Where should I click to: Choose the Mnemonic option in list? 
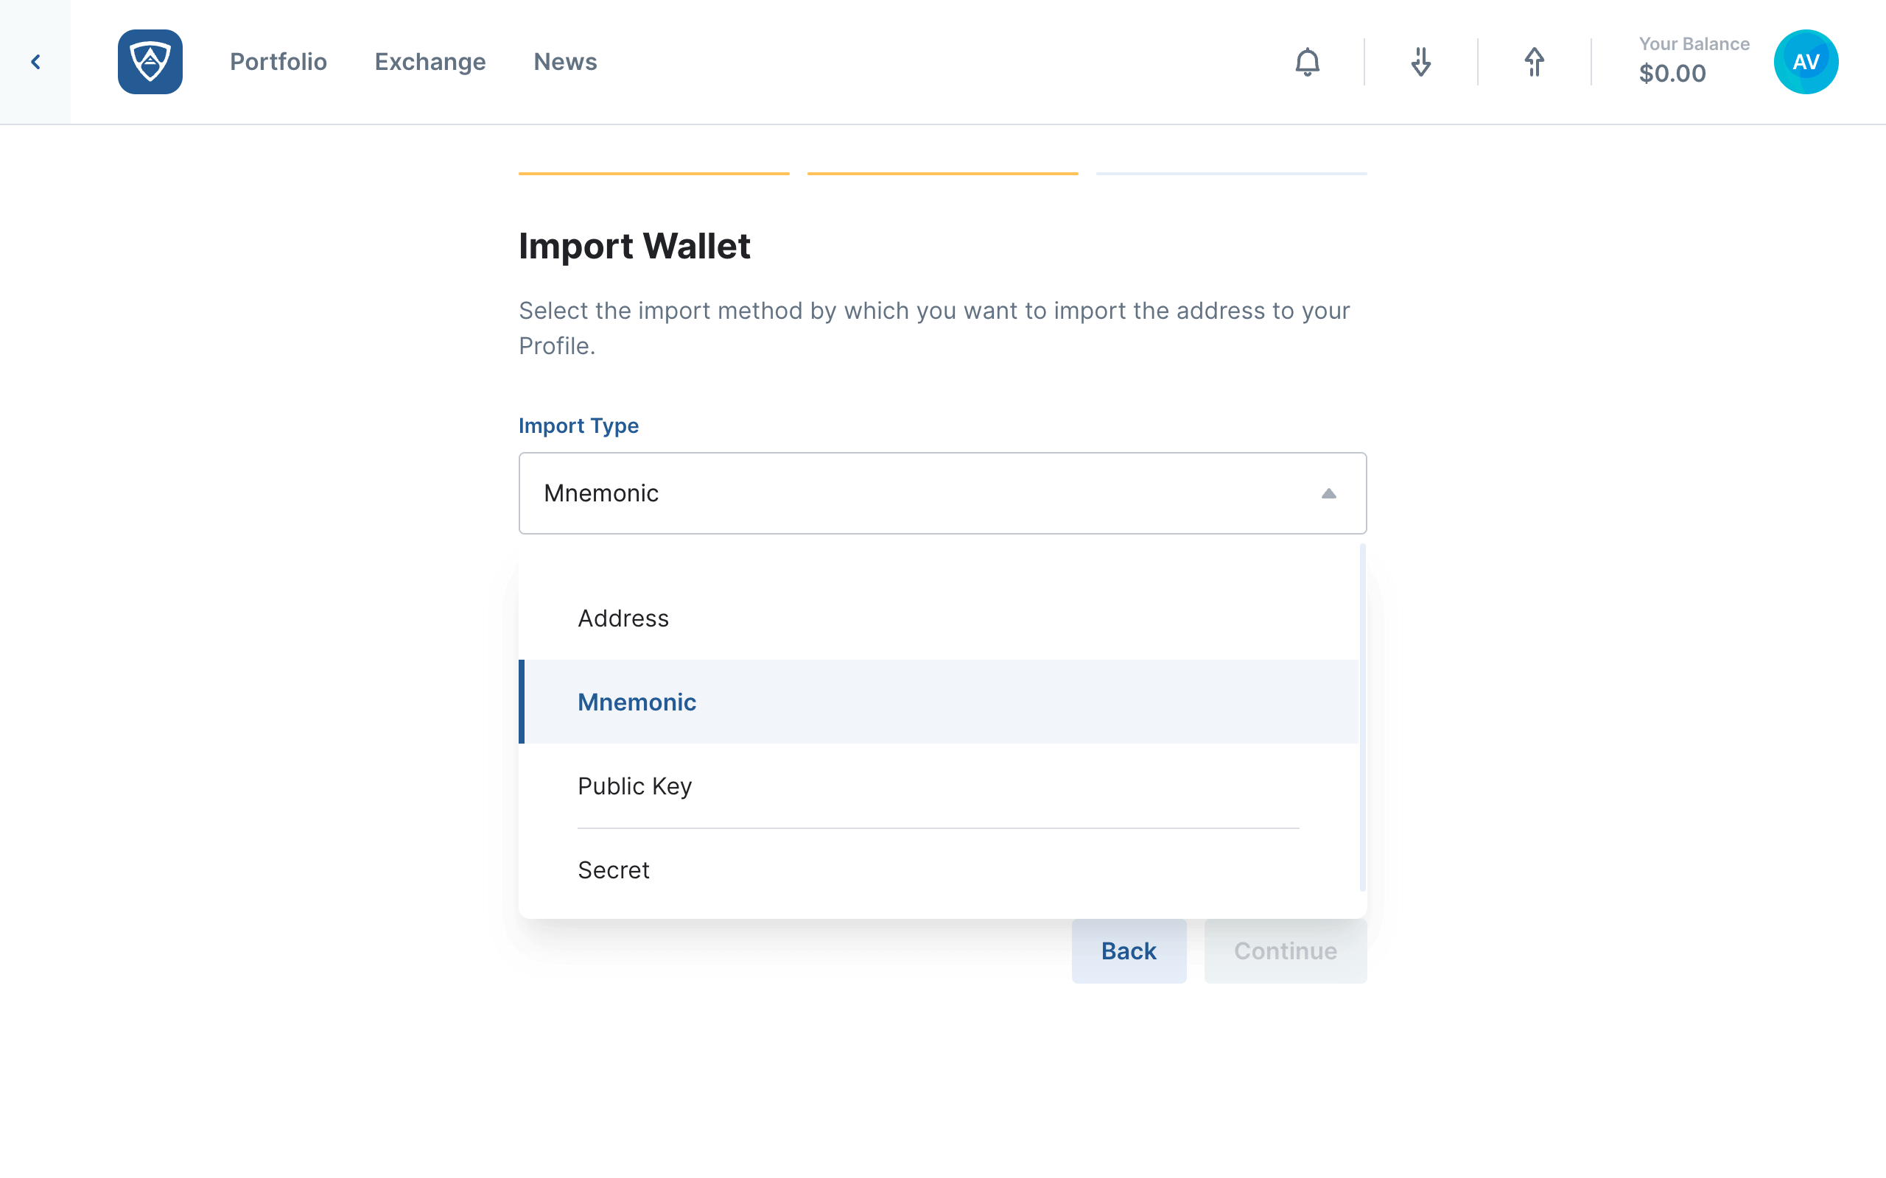point(939,702)
